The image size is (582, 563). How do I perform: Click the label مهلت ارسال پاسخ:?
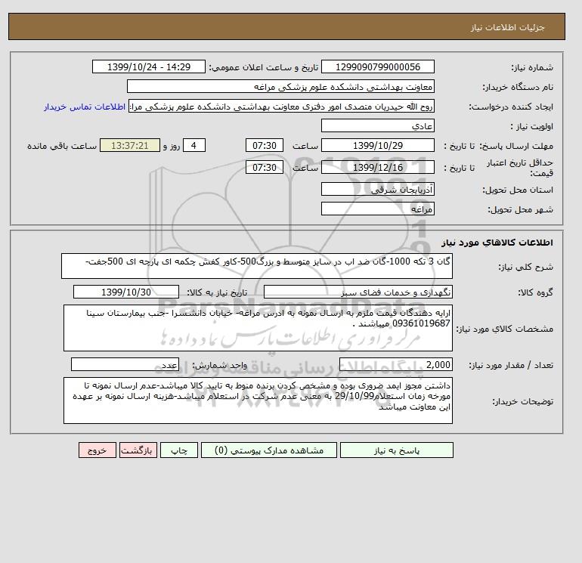pyautogui.click(x=517, y=146)
